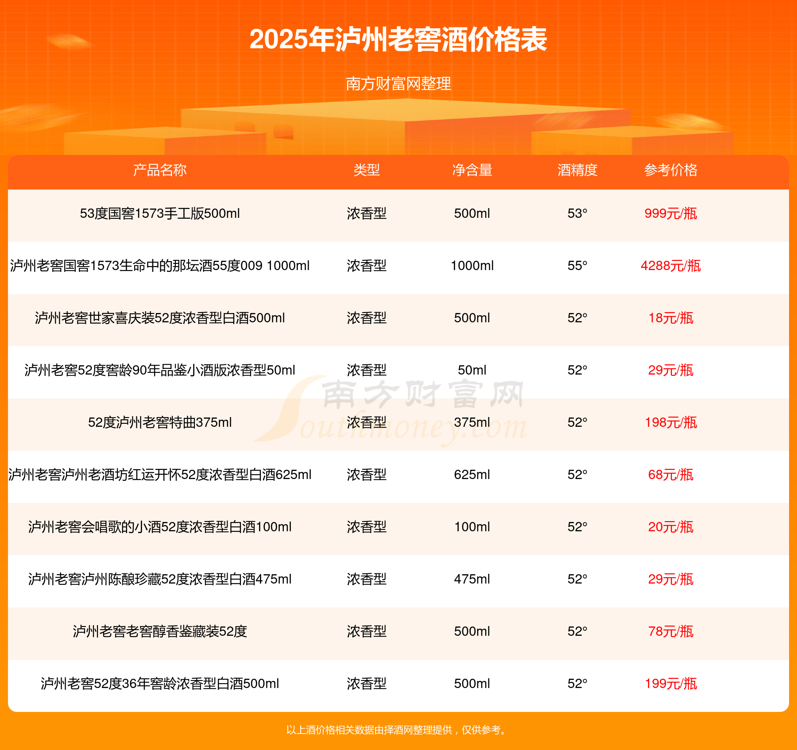Click the "198元/瓶" price
The height and width of the screenshot is (750, 797).
[671, 422]
